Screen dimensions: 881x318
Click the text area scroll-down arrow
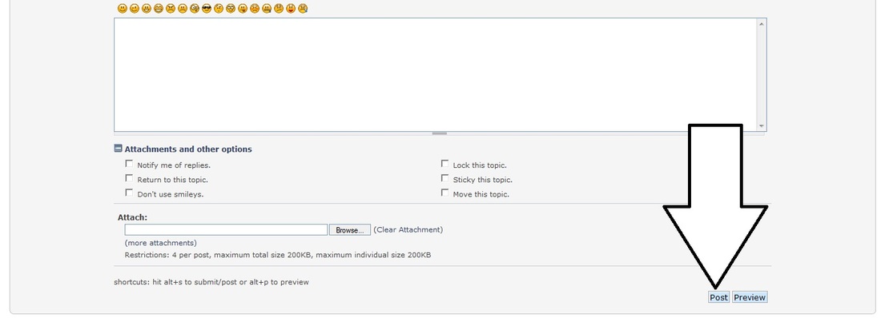tap(762, 126)
